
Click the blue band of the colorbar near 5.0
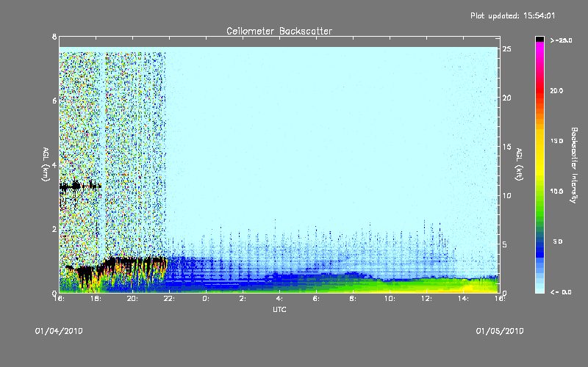(539, 242)
